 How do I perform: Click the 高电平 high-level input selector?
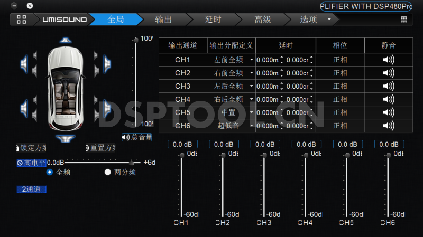[31, 163]
